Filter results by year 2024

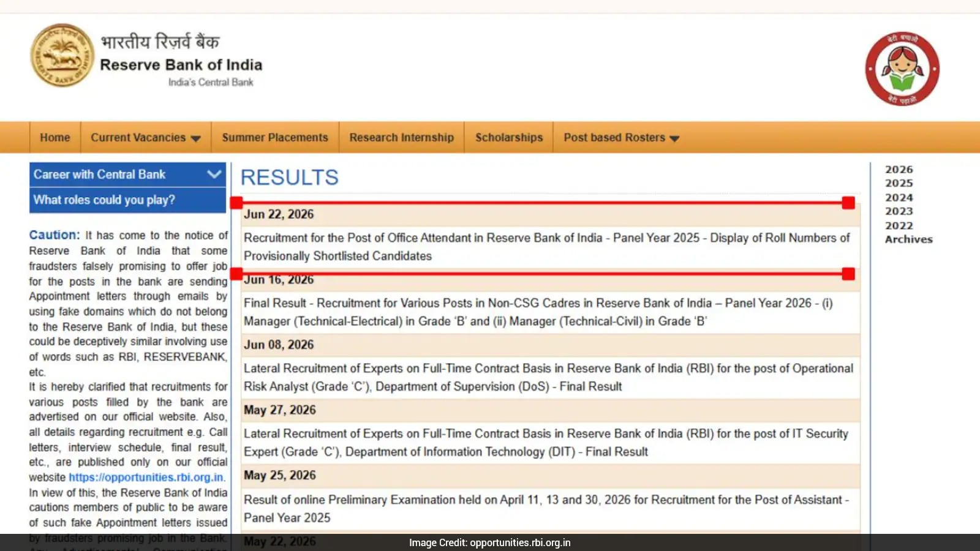coord(899,198)
